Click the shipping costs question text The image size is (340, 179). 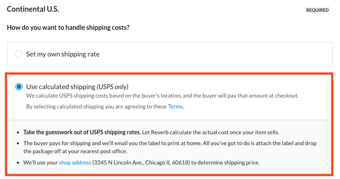pyautogui.click(x=71, y=27)
